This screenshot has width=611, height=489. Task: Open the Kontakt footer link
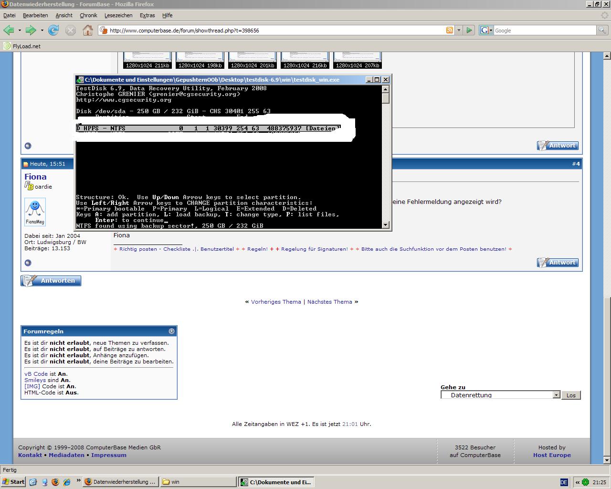coord(30,455)
